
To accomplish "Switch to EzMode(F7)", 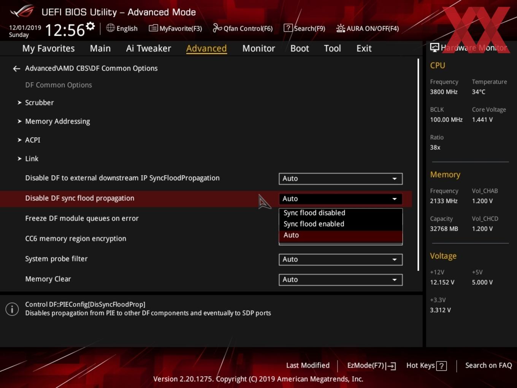I will (371, 366).
